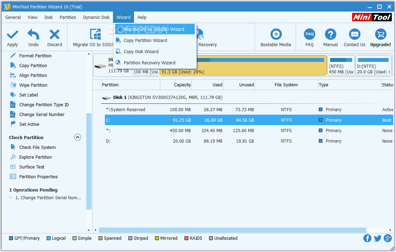Select the D: partition row
The height and width of the screenshot is (252, 396).
tap(249, 141)
